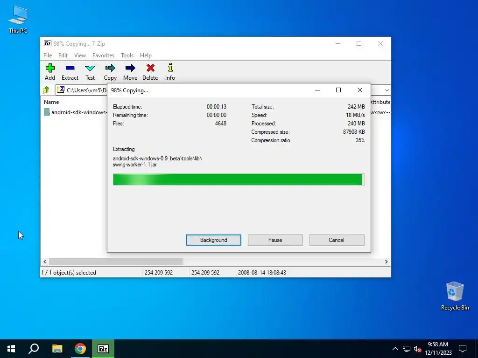Close the 7-Zip main window

[x=380, y=43]
